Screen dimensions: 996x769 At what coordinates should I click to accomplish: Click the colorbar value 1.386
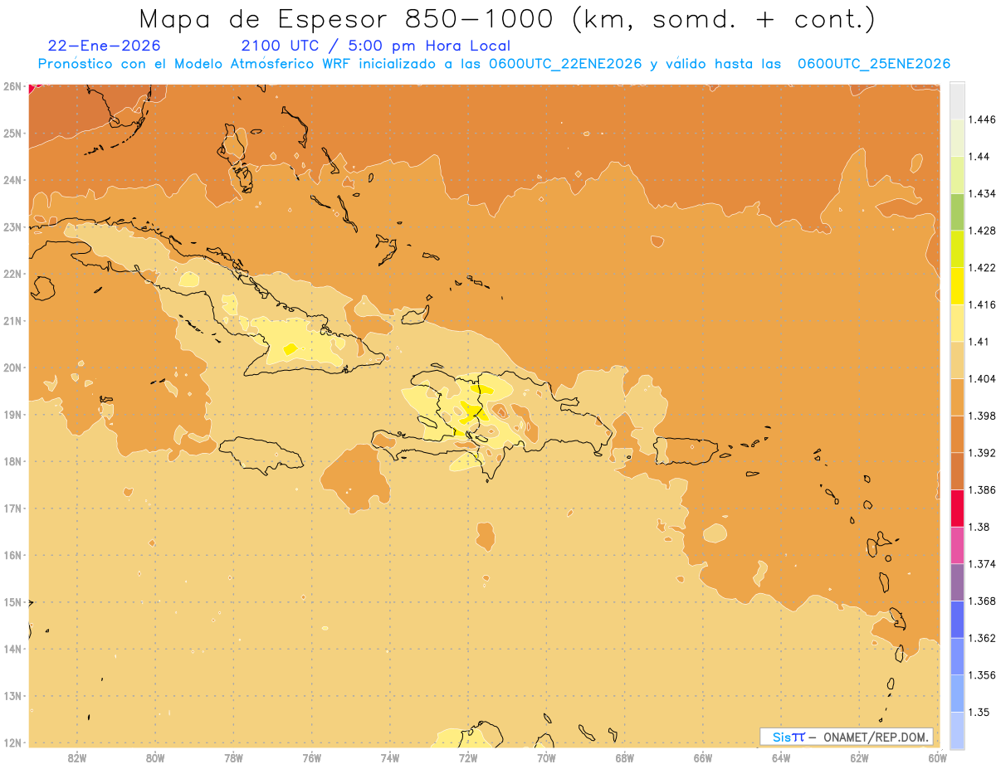(982, 490)
